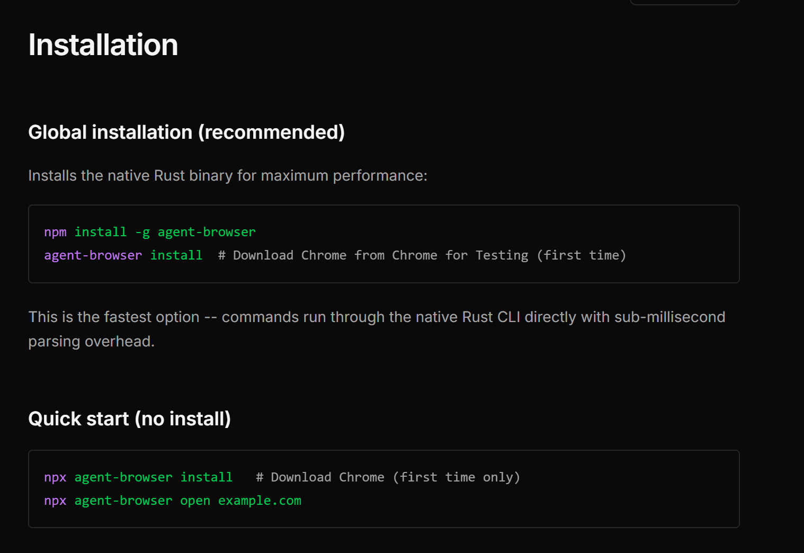Click the "agent-browser install" command in the first code block

click(x=123, y=255)
